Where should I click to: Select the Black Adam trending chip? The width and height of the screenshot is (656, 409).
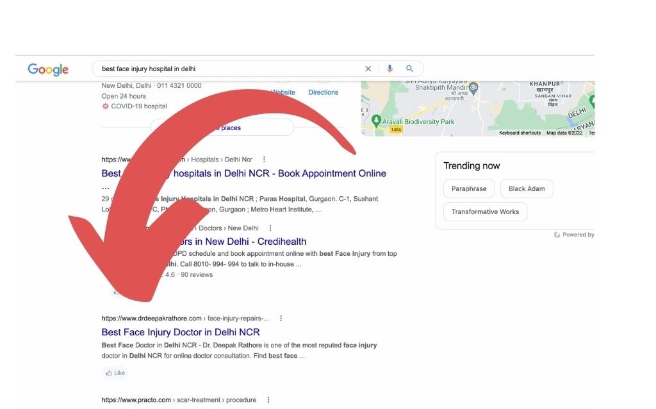coord(527,188)
